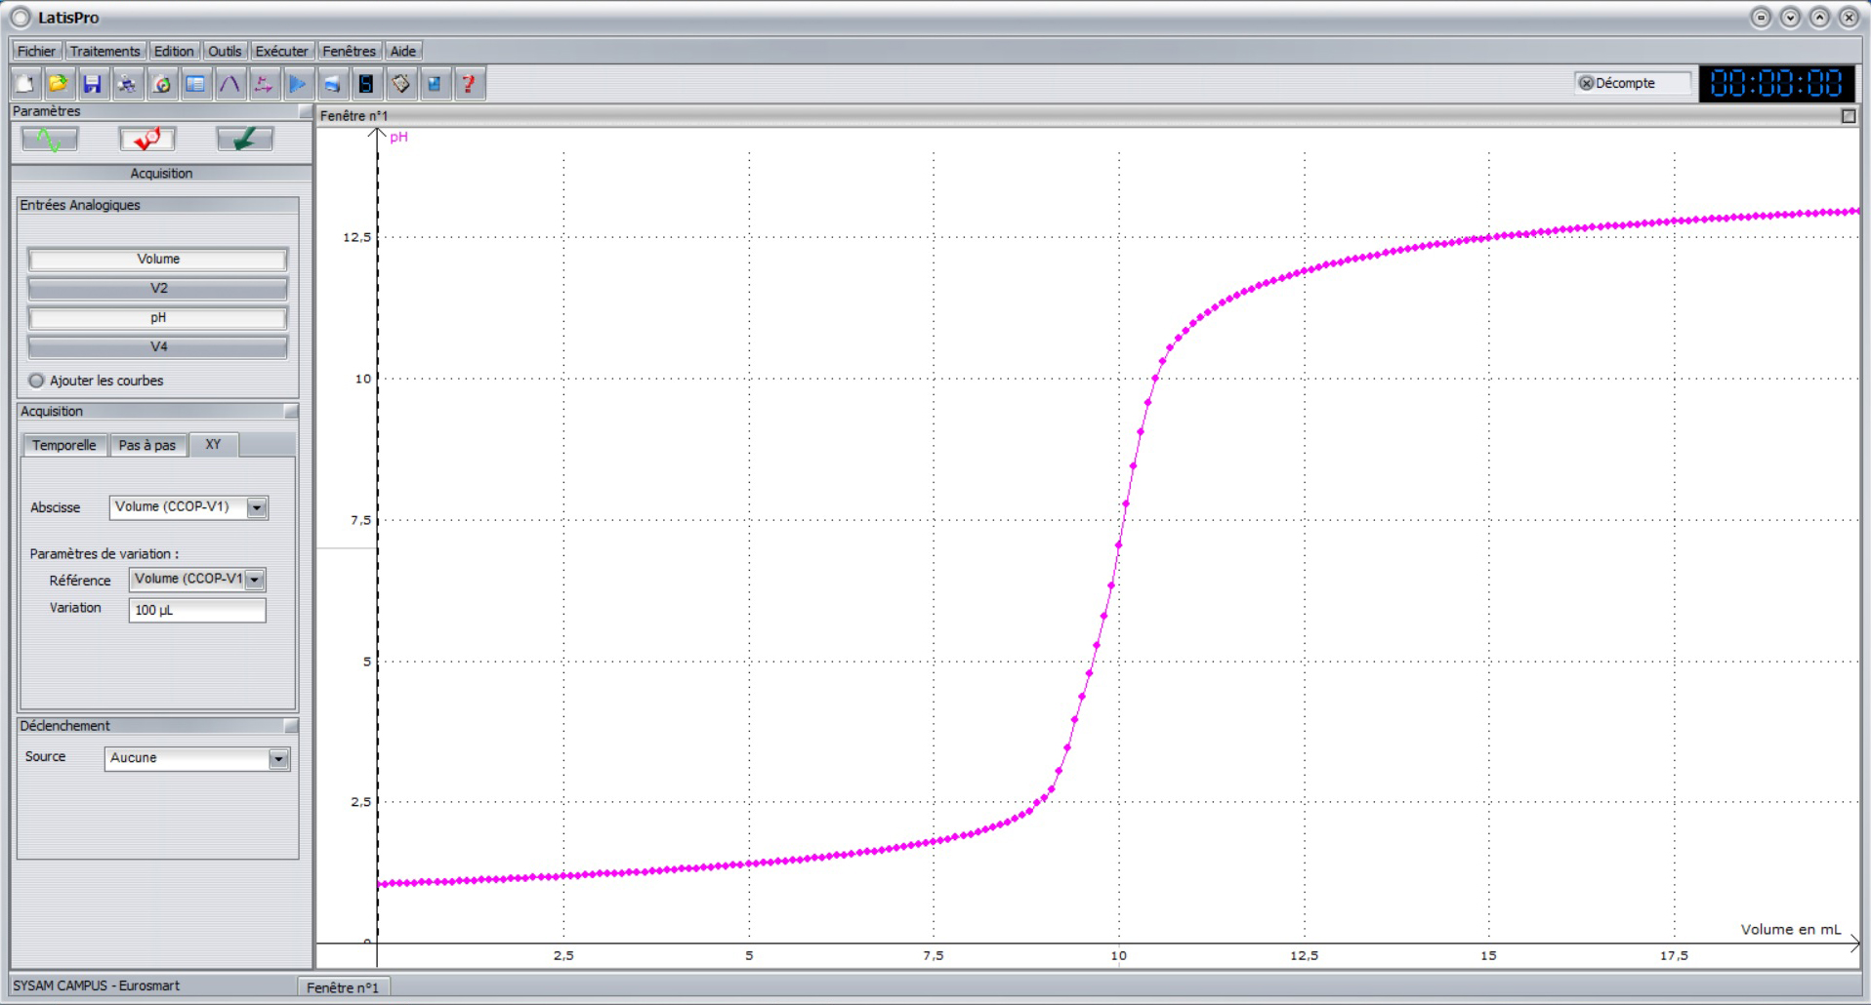Open the Abscisse dropdown

pos(257,507)
